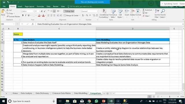Open the Formulas ribbon tab

tap(40, 6)
